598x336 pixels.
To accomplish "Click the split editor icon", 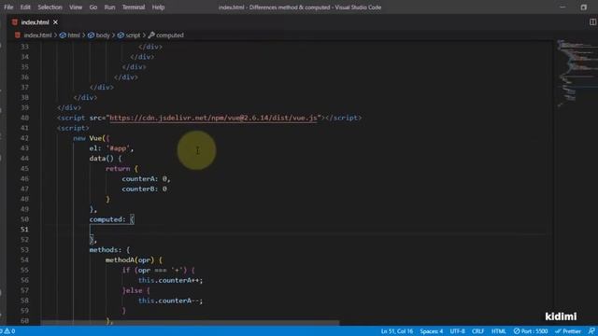I will point(592,22).
